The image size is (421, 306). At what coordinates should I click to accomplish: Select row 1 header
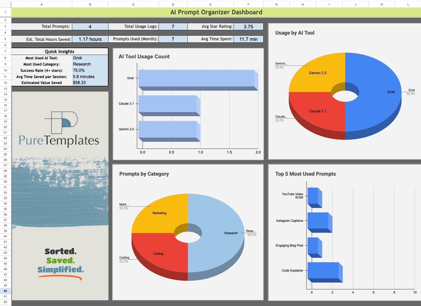(5, 12)
